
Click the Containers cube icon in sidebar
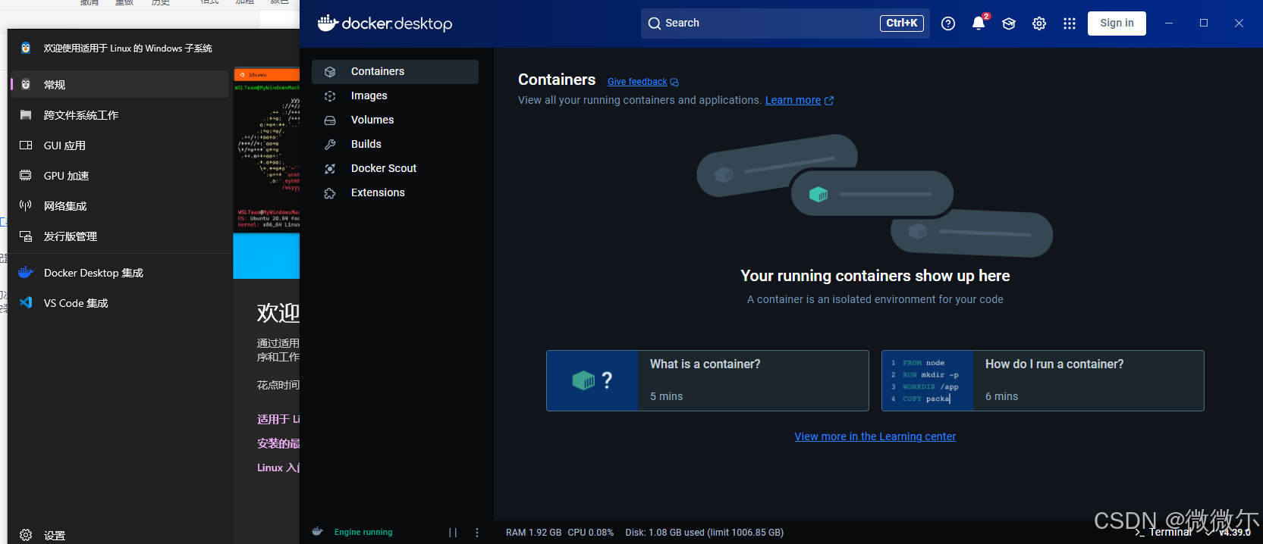[330, 72]
